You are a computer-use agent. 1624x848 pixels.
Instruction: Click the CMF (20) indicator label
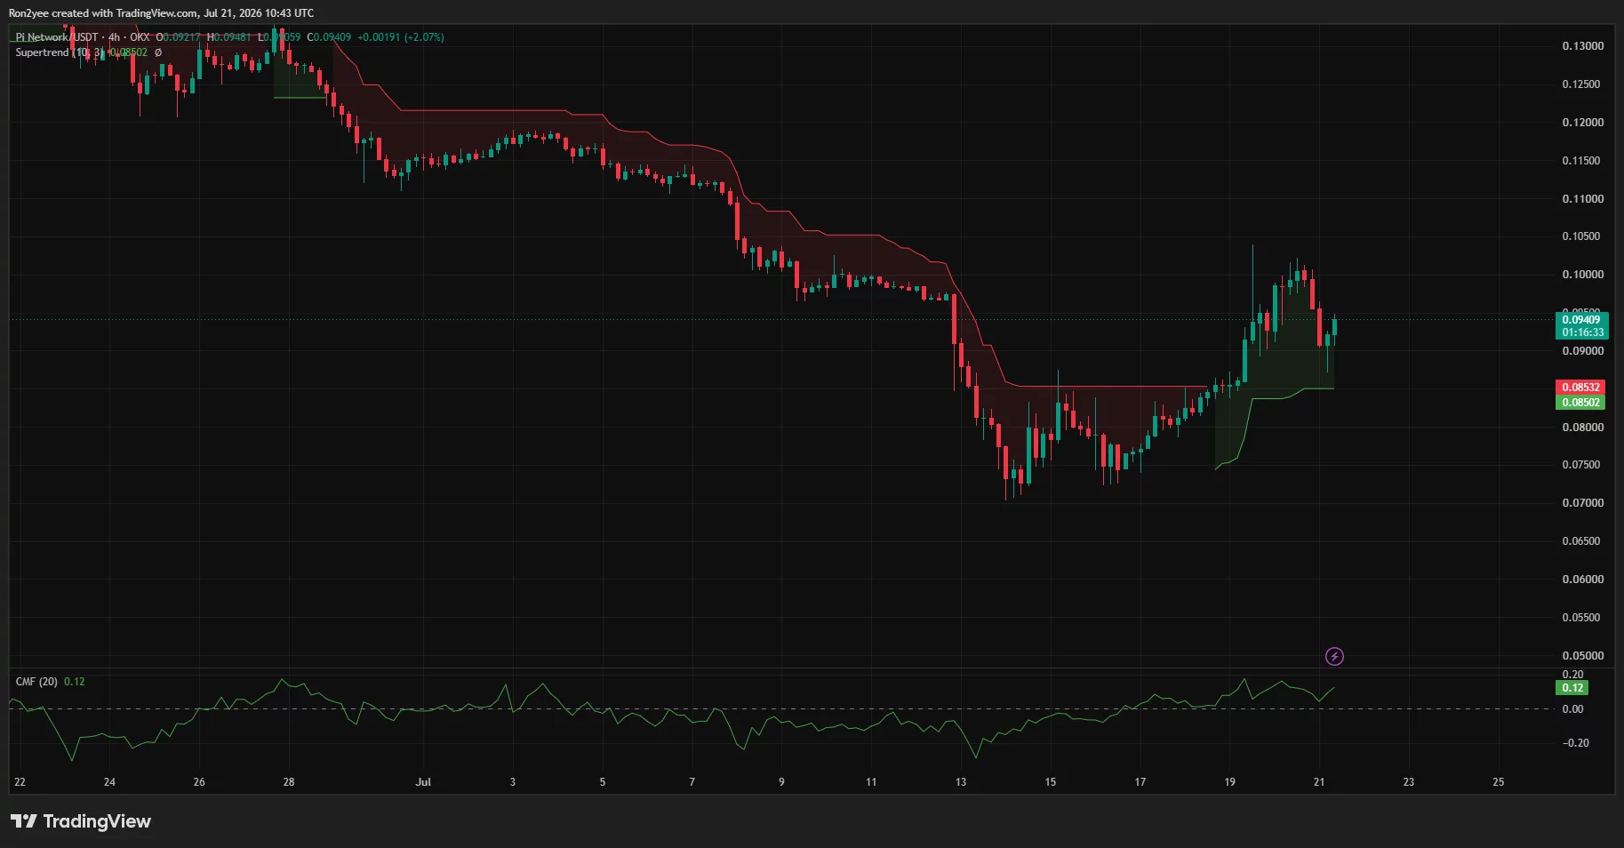tap(36, 682)
